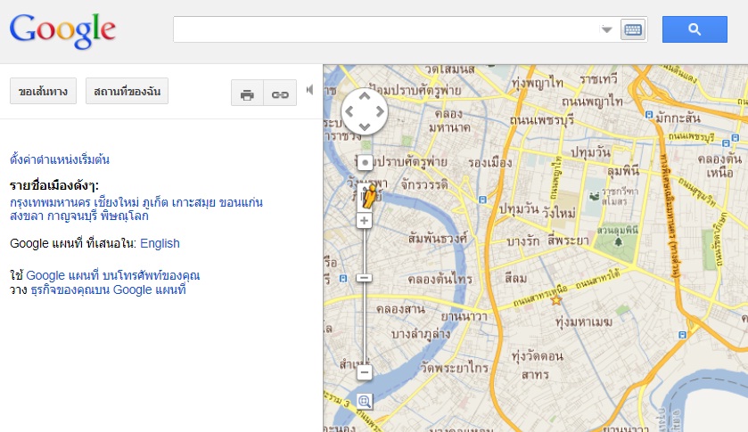Click the ขอเส้นทาง directions button
The height and width of the screenshot is (432, 748).
pyautogui.click(x=43, y=91)
